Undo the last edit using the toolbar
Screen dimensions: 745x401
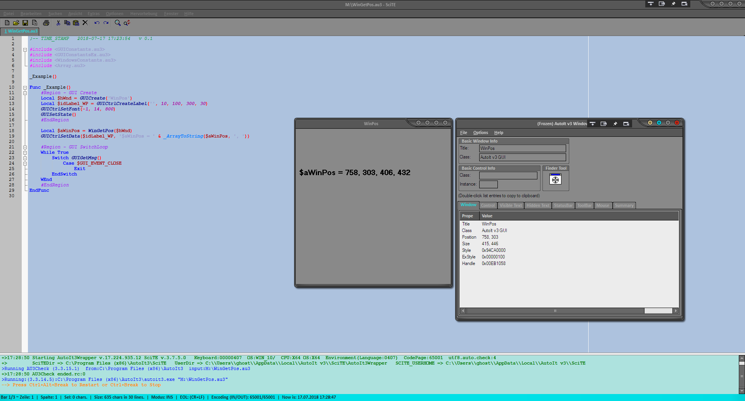click(97, 23)
